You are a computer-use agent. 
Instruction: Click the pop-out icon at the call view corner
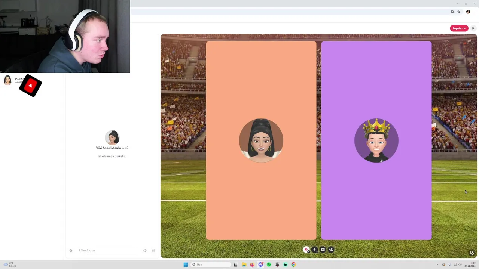pos(472,253)
